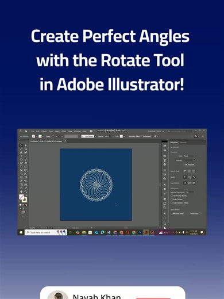Select the Type tool
This screenshot has height=299, width=224.
point(21,156)
